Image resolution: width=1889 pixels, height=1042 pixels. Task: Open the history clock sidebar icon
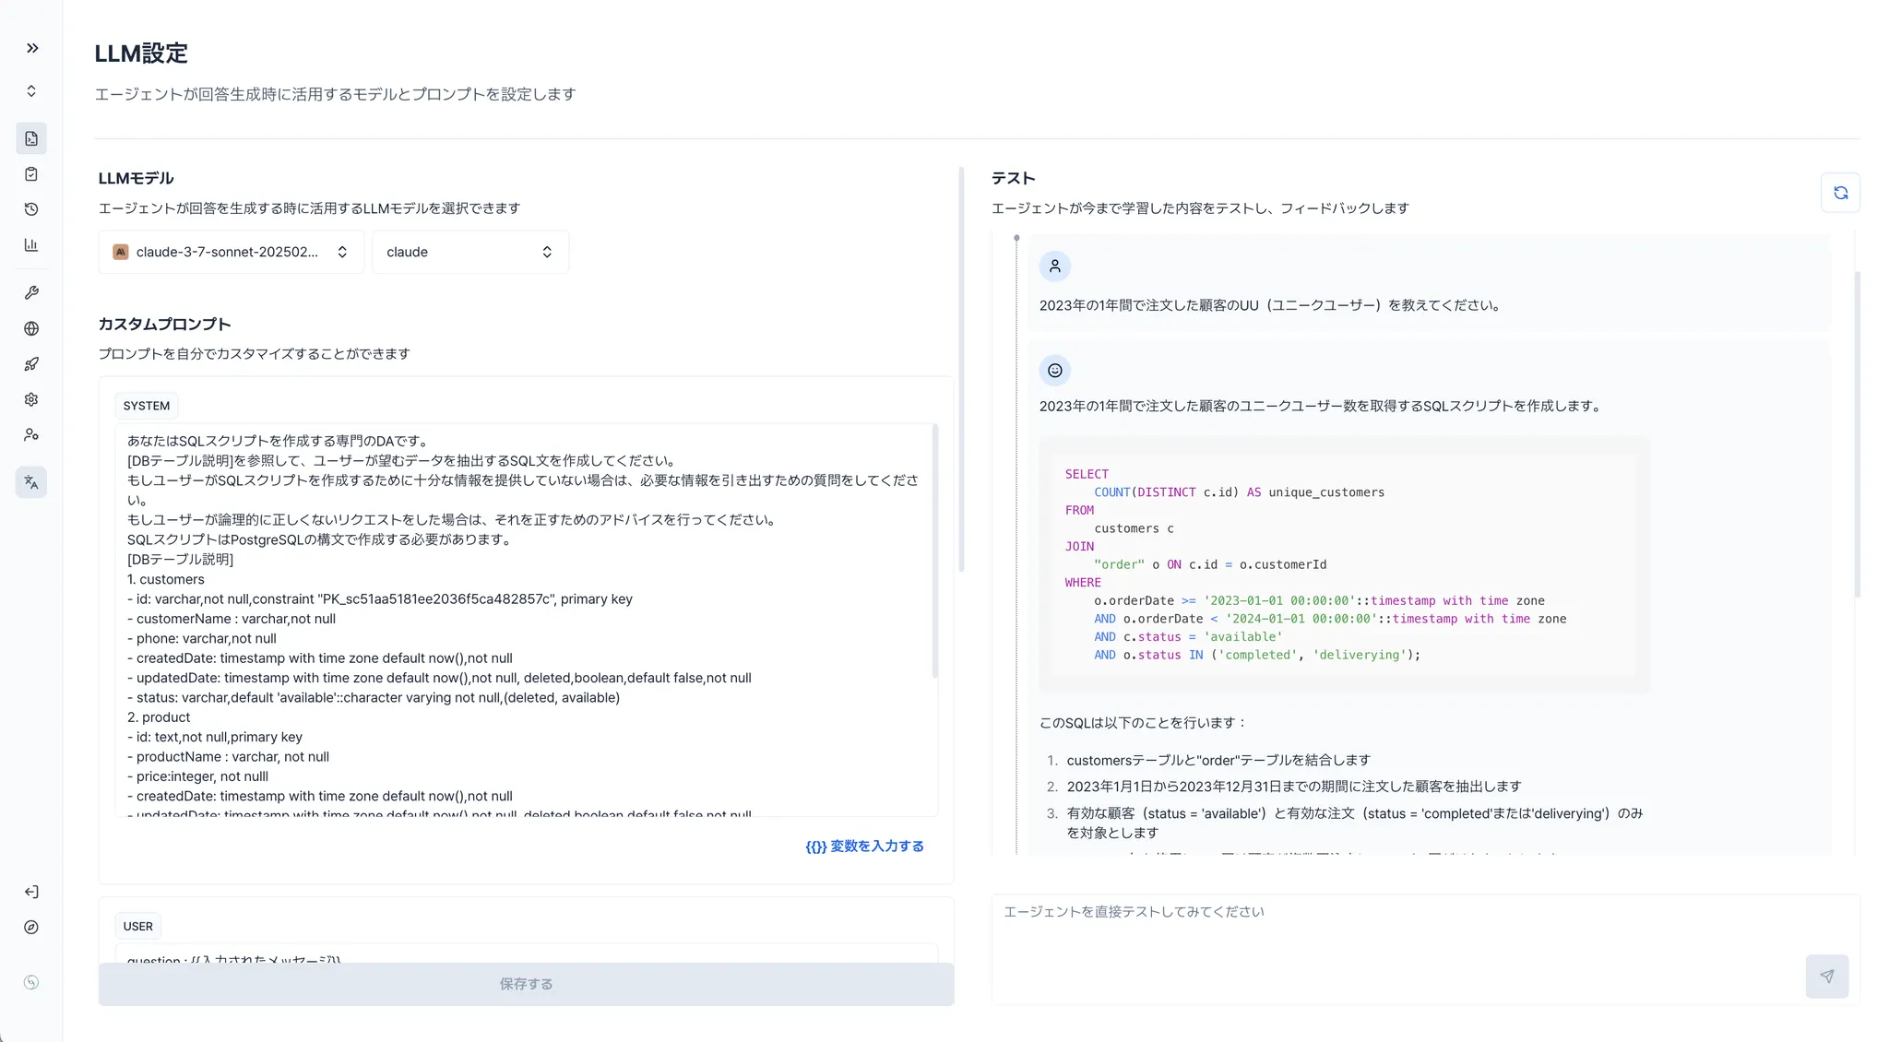[31, 209]
